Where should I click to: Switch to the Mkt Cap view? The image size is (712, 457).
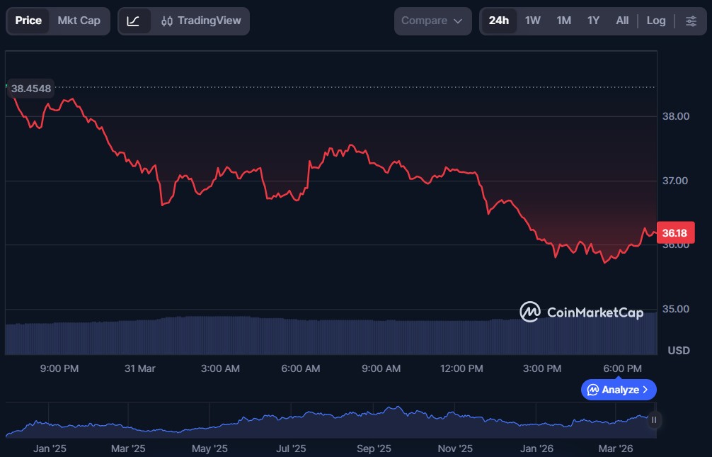(x=79, y=21)
